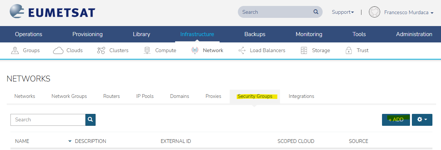Click the Load Balancers icon
Viewport: 441px width, 150px height.
[x=242, y=50]
